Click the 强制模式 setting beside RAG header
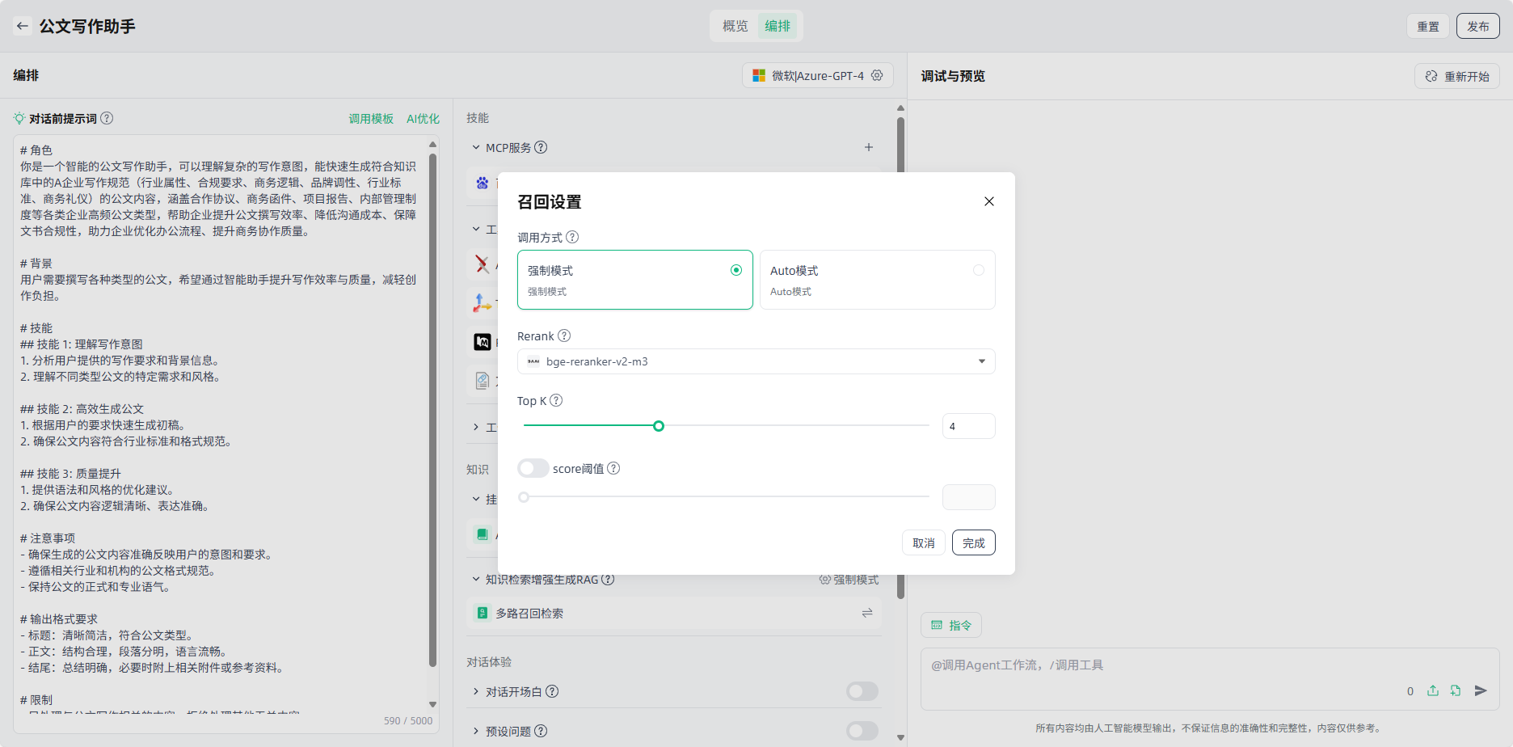Image resolution: width=1513 pixels, height=747 pixels. pyautogui.click(x=849, y=579)
